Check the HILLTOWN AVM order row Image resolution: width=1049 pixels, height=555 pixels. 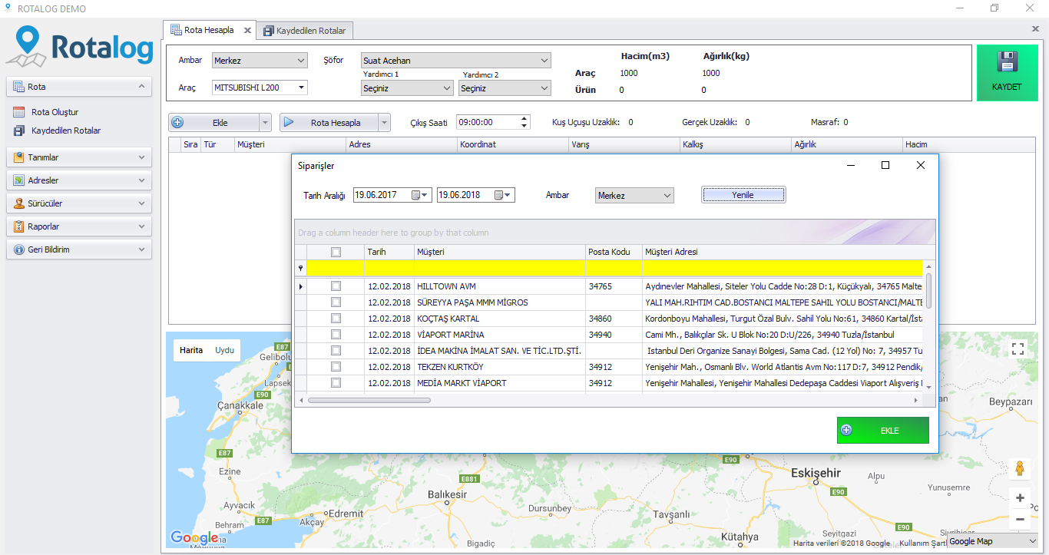[336, 286]
